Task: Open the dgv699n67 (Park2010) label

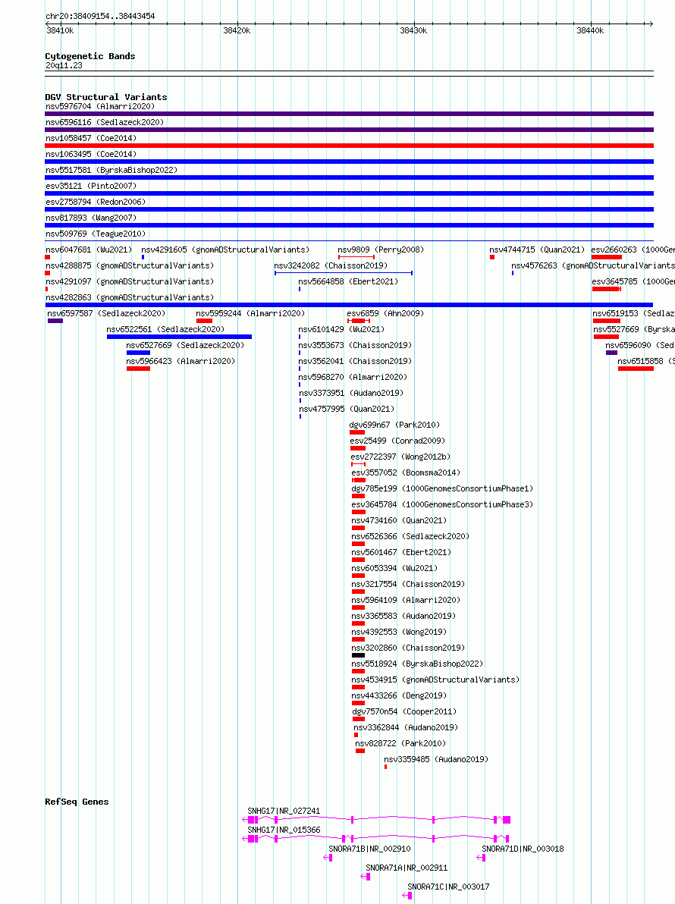Action: [394, 425]
